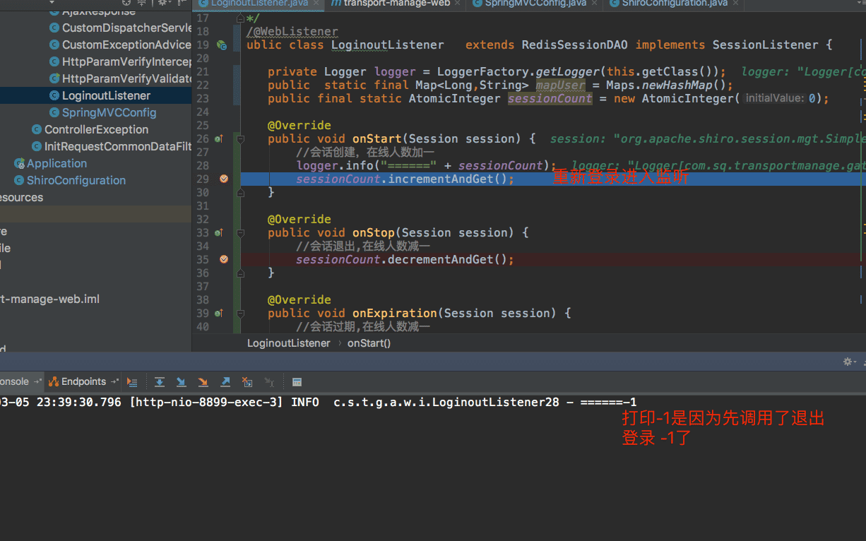Screen dimensions: 866x541
Task: Toggle the breakpoint on line 29
Action: 224,179
